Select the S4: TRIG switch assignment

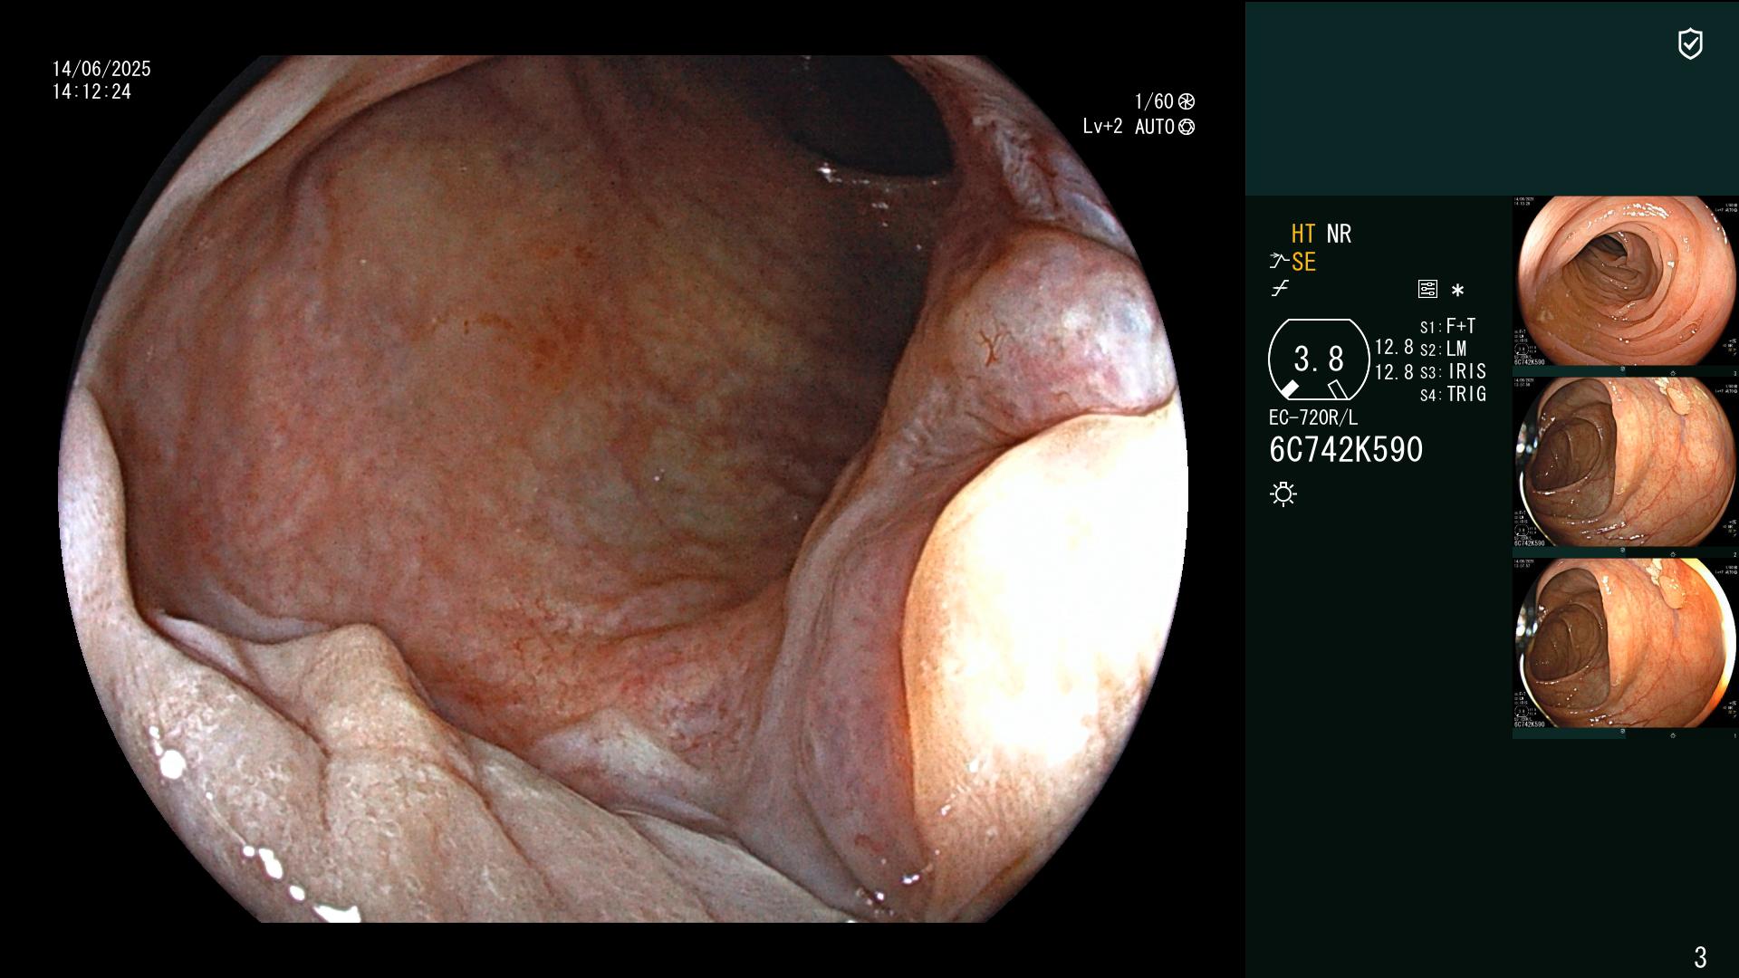click(1454, 394)
